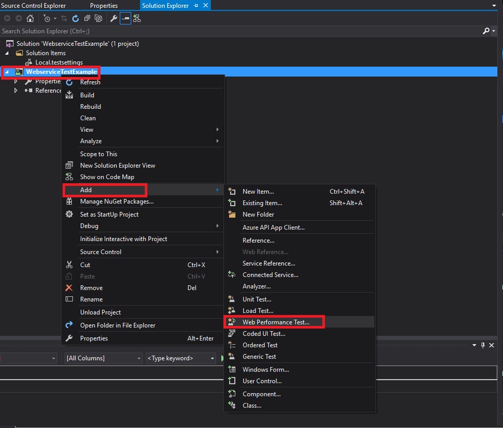Select Web Performance Test from Add submenu
Viewport: 503px width, 428px height.
274,322
